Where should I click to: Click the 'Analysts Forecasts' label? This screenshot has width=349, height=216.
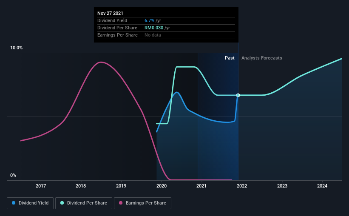pyautogui.click(x=262, y=58)
